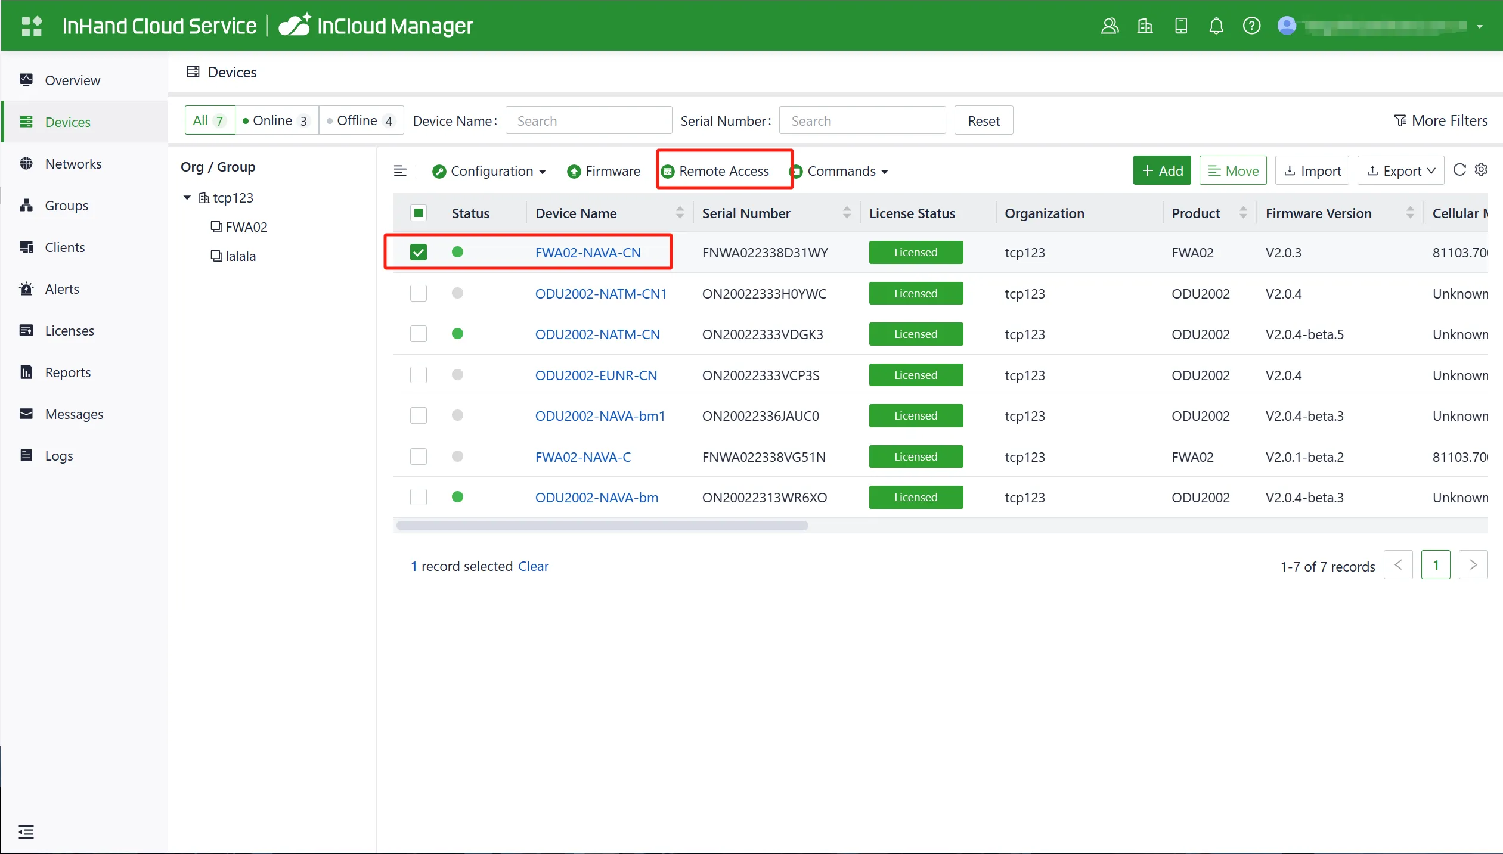
Task: Toggle the select-all header checkbox
Action: [x=419, y=213]
